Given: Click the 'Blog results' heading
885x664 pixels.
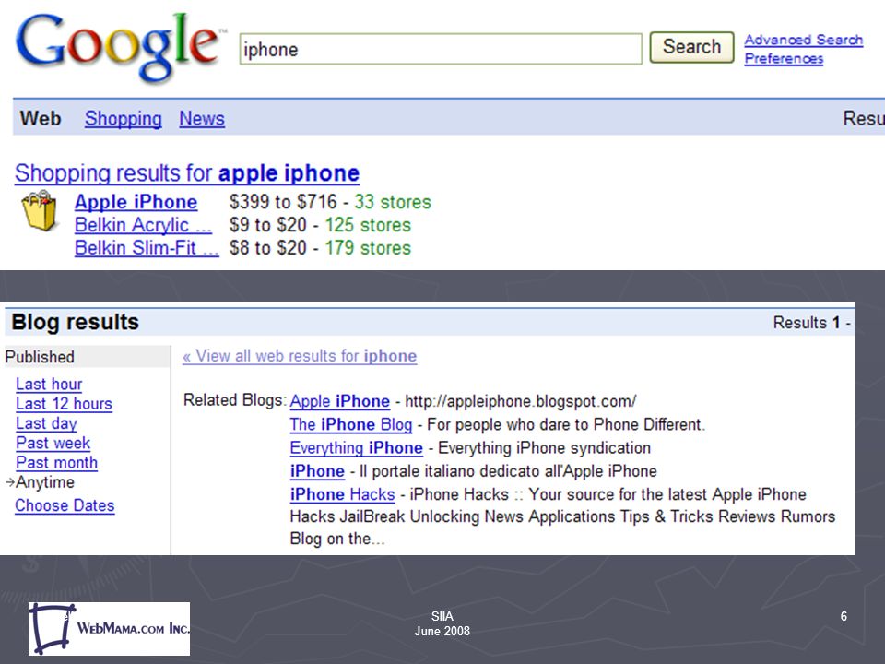Looking at the screenshot, I should (75, 322).
